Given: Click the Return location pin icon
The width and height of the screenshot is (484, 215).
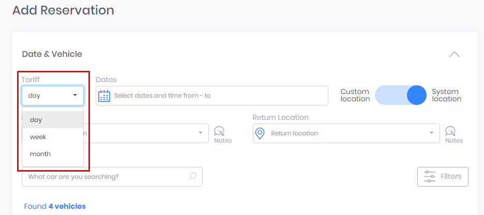Looking at the screenshot, I should pyautogui.click(x=260, y=133).
